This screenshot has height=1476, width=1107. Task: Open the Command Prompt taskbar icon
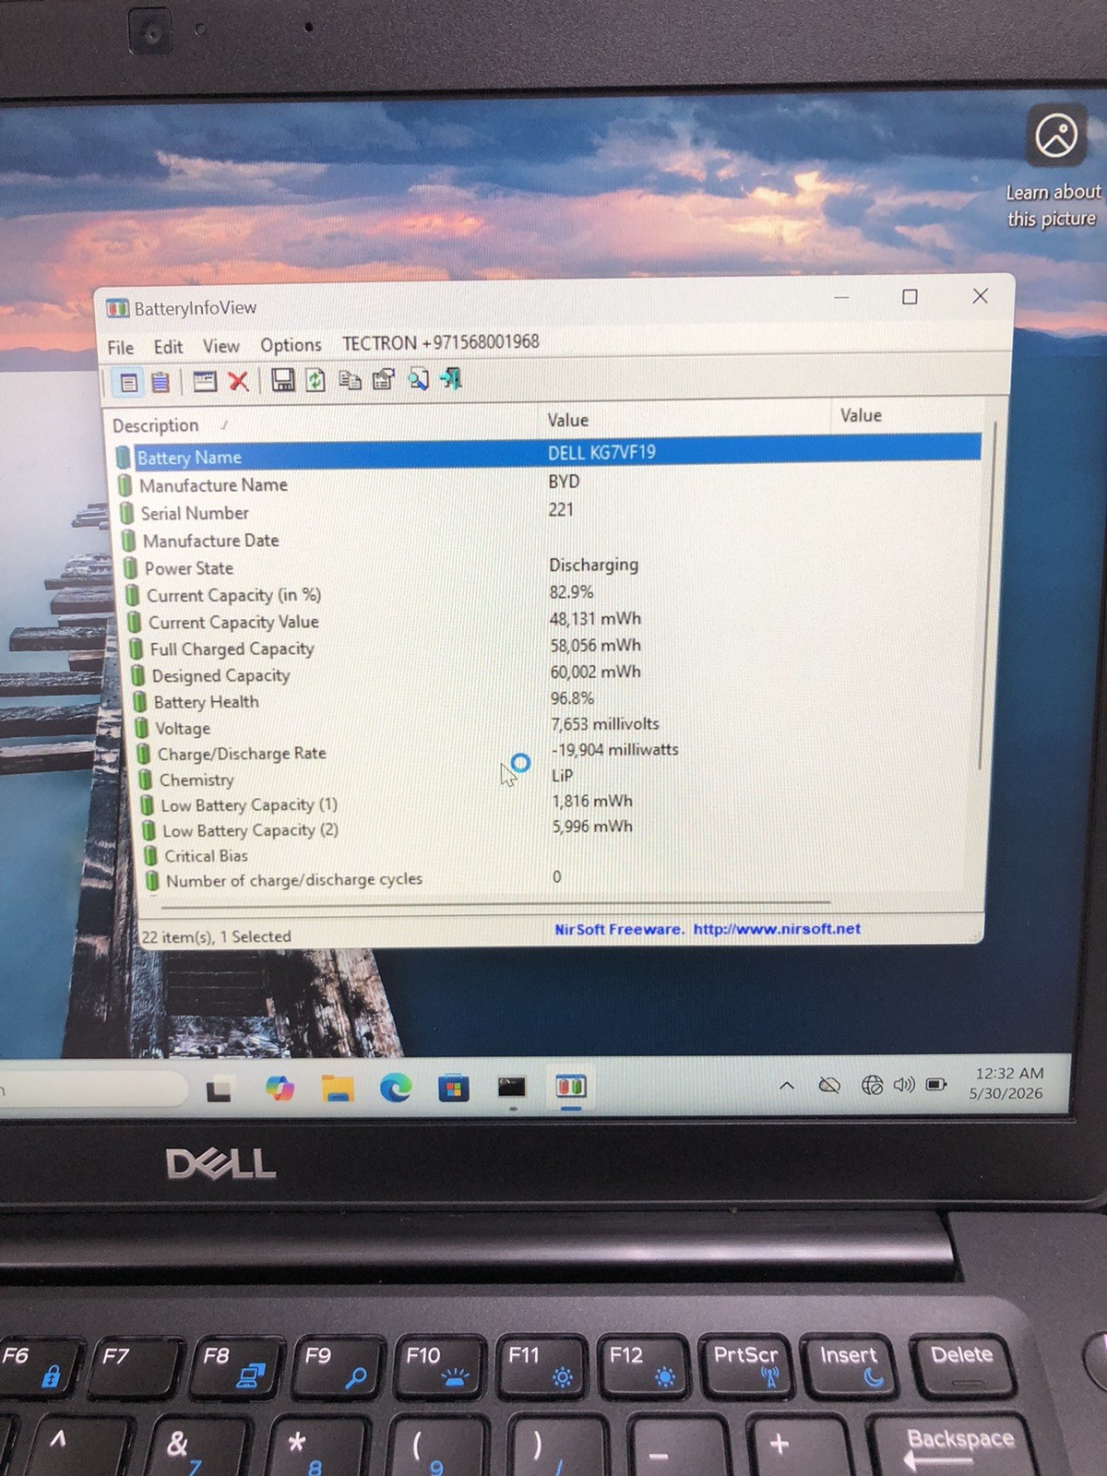(x=512, y=1088)
